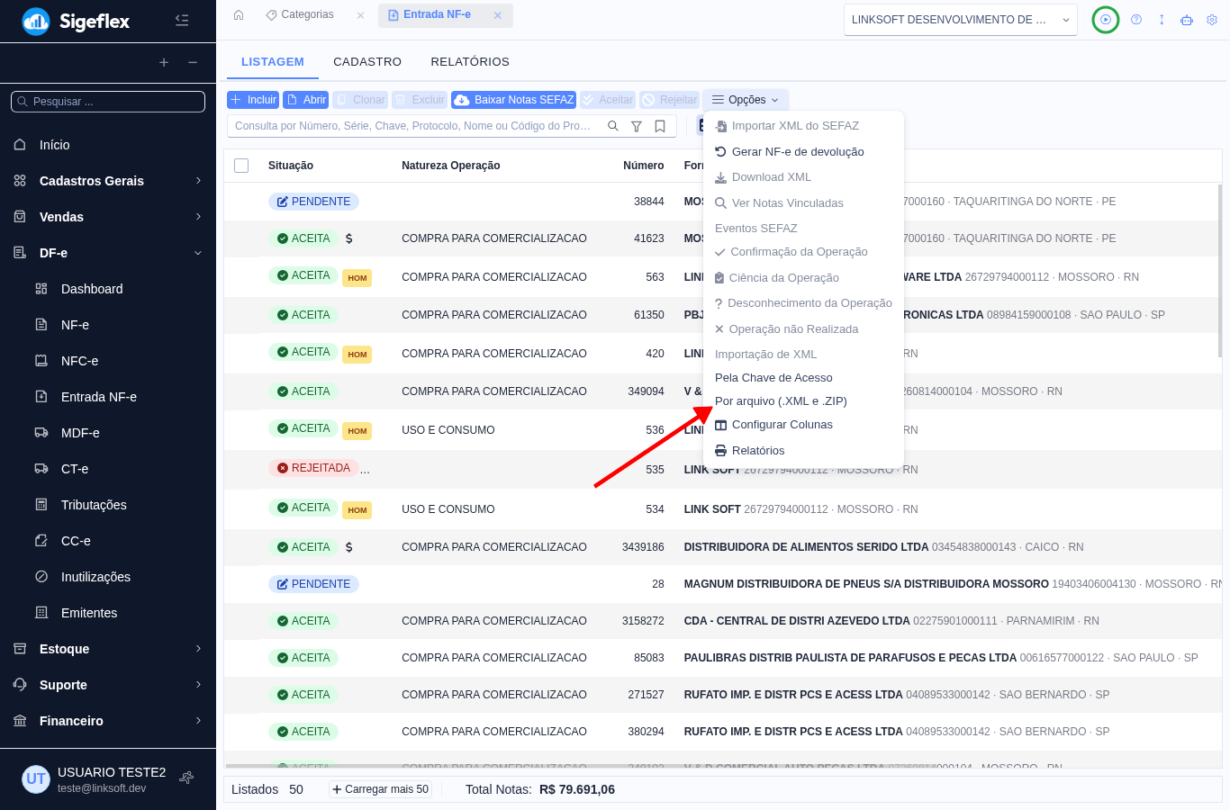
Task: Close the Categorias tab
Action: click(360, 15)
